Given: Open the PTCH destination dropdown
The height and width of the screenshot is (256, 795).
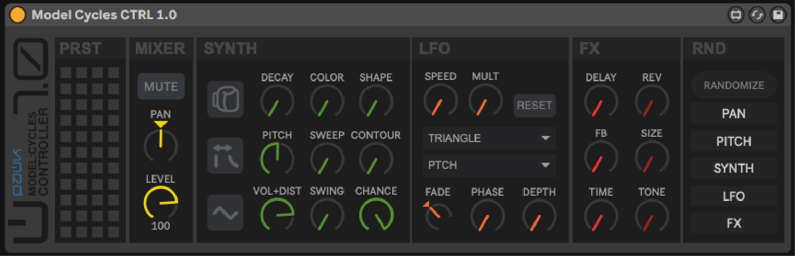Looking at the screenshot, I should [x=489, y=165].
